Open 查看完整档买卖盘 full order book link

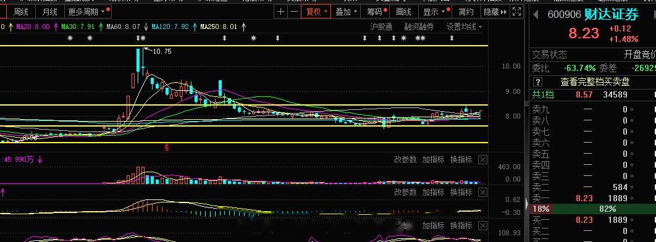(595, 82)
